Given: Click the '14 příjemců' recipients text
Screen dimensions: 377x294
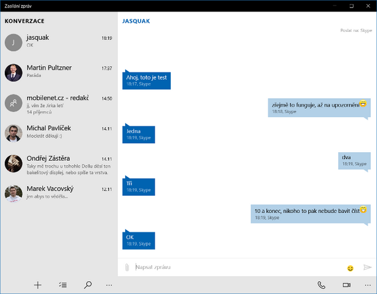Looking at the screenshot, I should 39,112.
